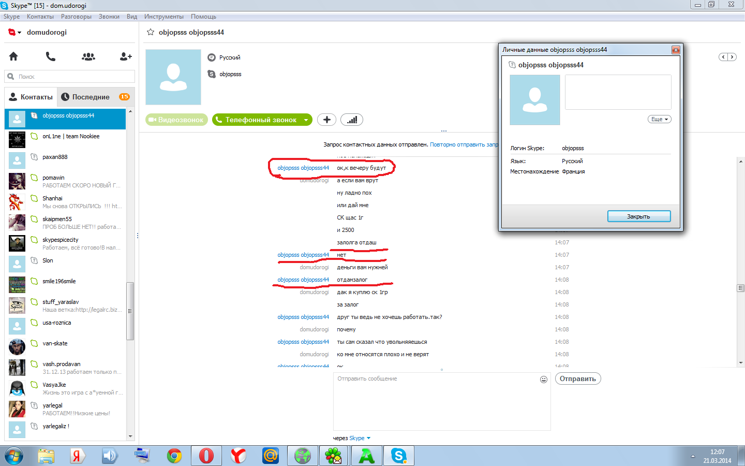Launch Google Chrome from taskbar
Viewport: 745px width, 466px height.
(x=174, y=456)
